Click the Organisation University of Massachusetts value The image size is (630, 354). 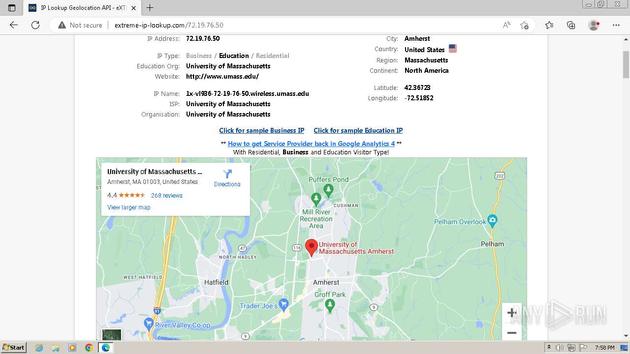pos(228,114)
